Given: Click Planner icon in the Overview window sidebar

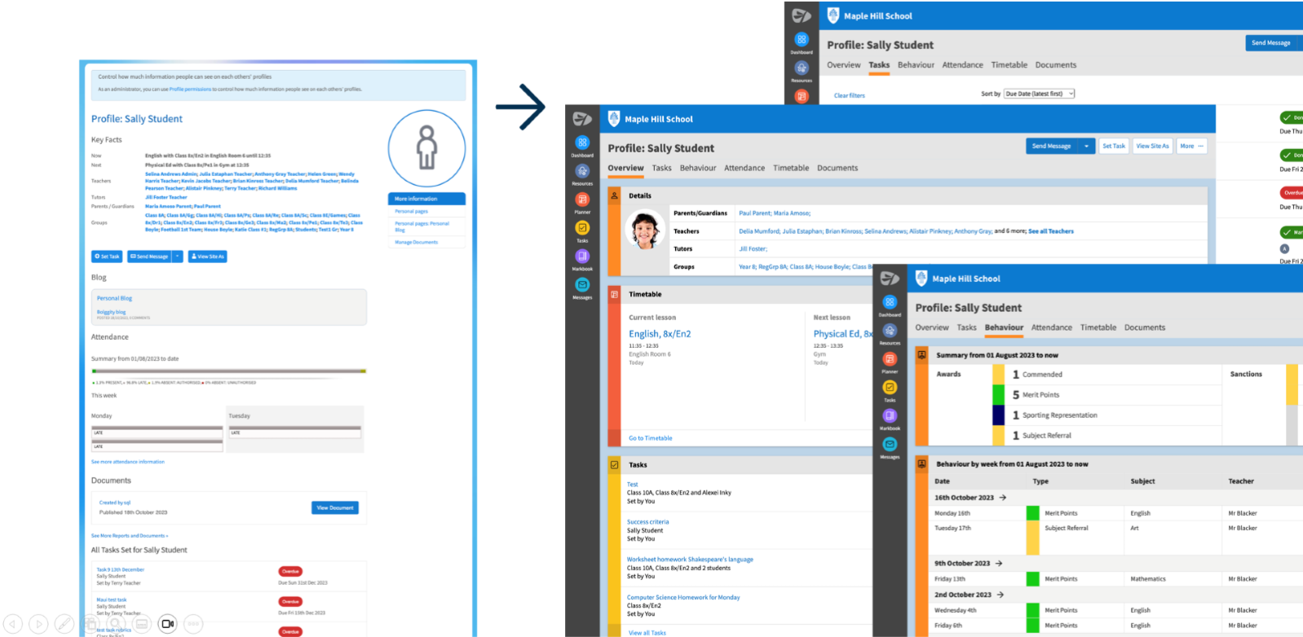Looking at the screenshot, I should coord(582,200).
